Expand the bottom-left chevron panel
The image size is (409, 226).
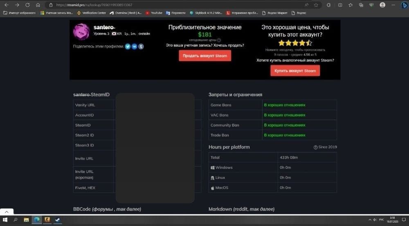click(x=7, y=212)
